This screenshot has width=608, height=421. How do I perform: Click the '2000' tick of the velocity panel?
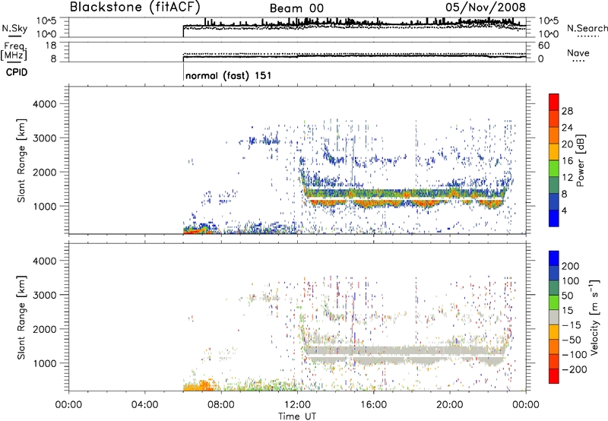[45, 329]
